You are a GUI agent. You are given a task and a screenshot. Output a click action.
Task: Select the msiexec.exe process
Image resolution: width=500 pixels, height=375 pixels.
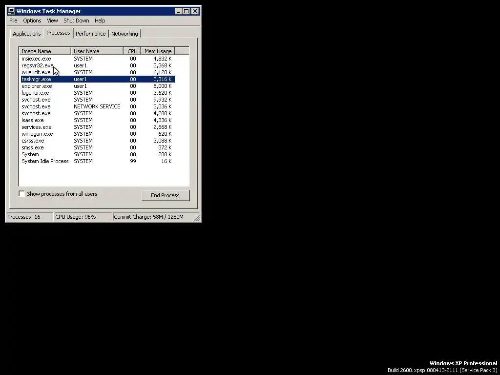coord(98,59)
